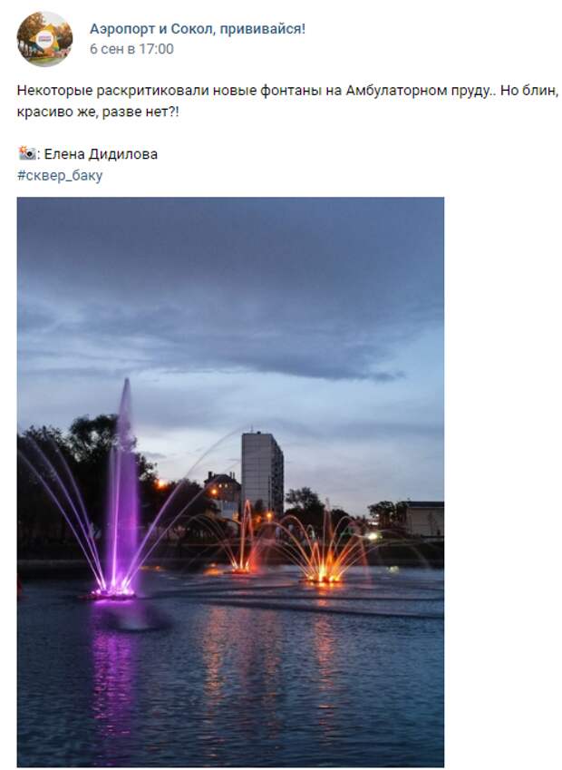
Task: Click the photo author's name Елена Дидилова
Action: [101, 154]
